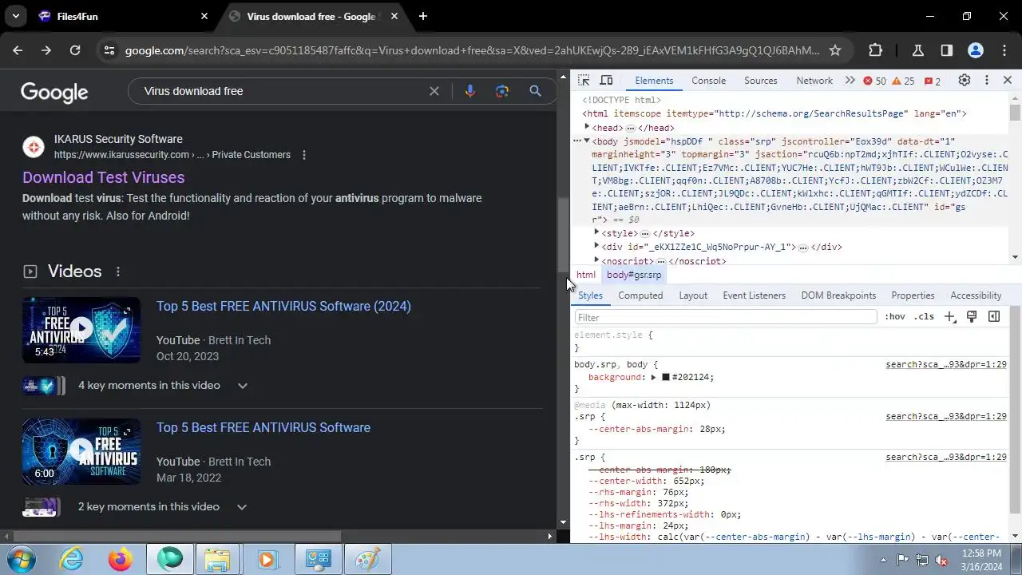Open the DevTools three-dot customize menu
The width and height of the screenshot is (1022, 575).
click(987, 81)
